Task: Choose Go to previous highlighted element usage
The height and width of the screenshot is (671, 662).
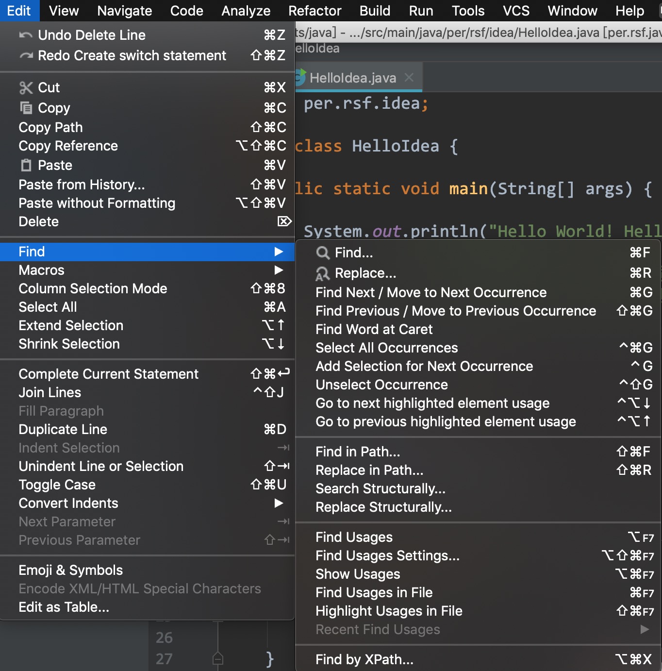Action: 478,421
